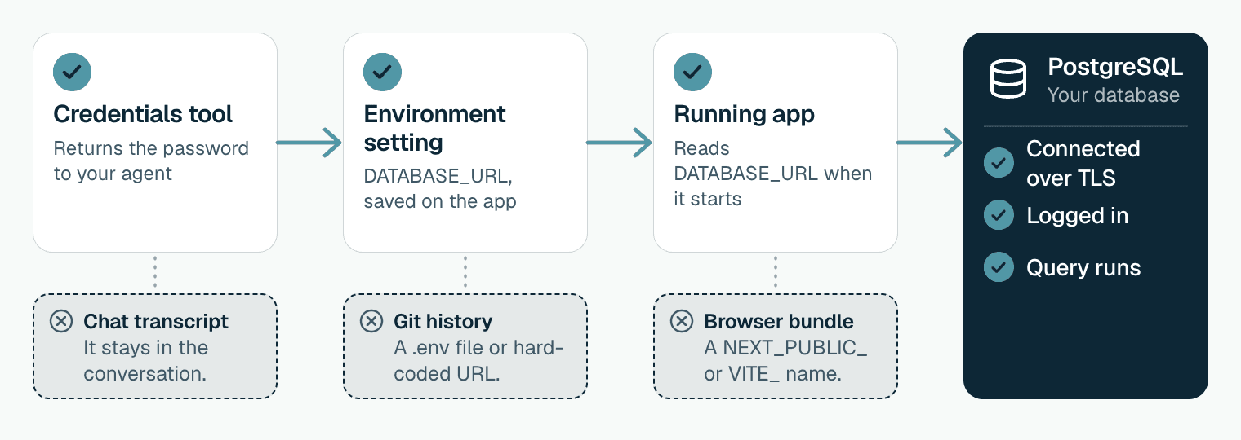
Task: Select the PostgreSQL title
Action: [1115, 67]
